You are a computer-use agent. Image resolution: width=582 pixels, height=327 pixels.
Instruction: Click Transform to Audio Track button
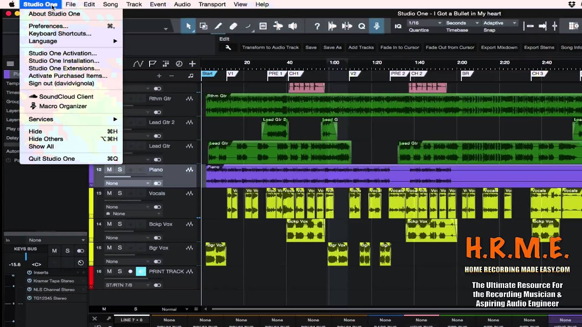pos(271,47)
